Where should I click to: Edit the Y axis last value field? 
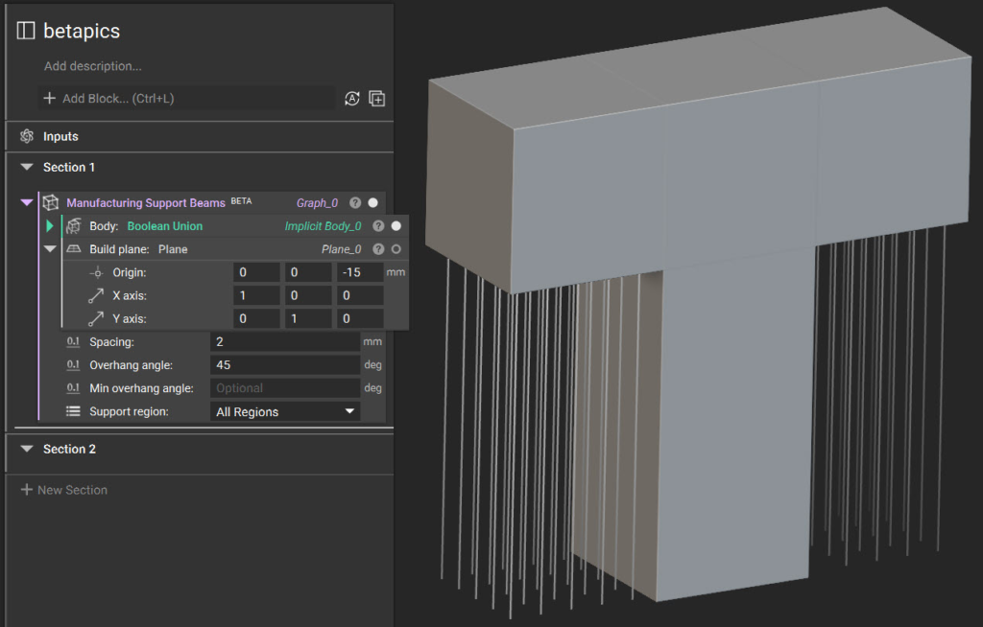coord(360,319)
